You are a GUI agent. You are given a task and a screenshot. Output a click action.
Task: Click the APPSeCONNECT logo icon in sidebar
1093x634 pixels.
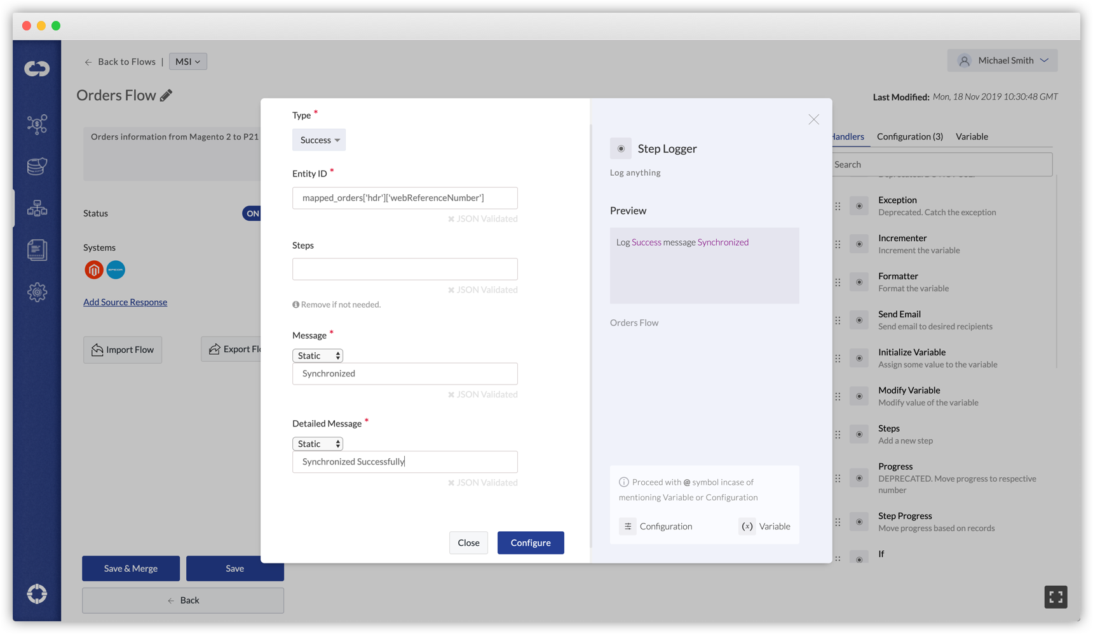pyautogui.click(x=37, y=69)
